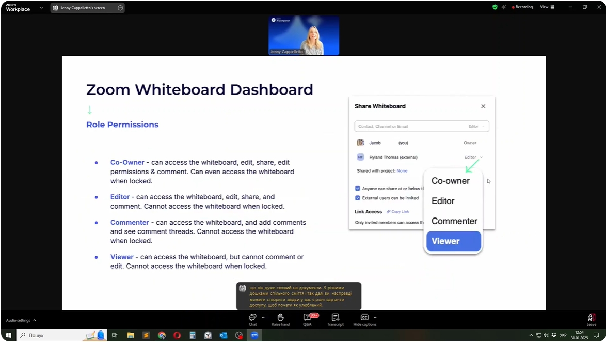
Task: Open the View layout menu
Action: click(x=547, y=7)
